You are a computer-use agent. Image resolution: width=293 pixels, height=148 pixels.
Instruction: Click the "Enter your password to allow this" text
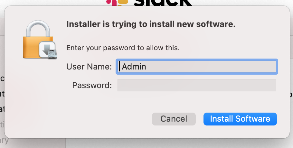pyautogui.click(x=123, y=48)
